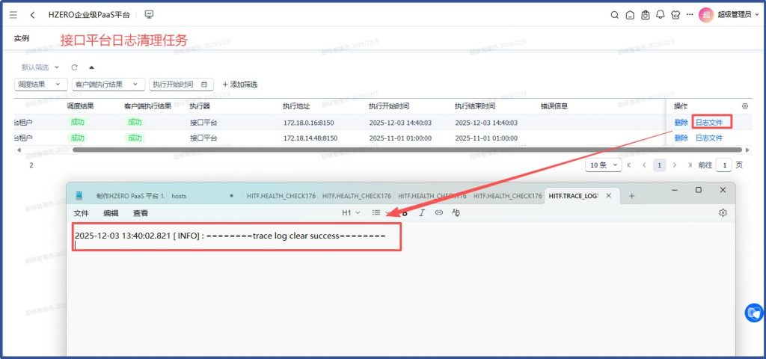Expand the 客户端执行结果 filter dropdown
The width and height of the screenshot is (766, 359).
[x=108, y=85]
